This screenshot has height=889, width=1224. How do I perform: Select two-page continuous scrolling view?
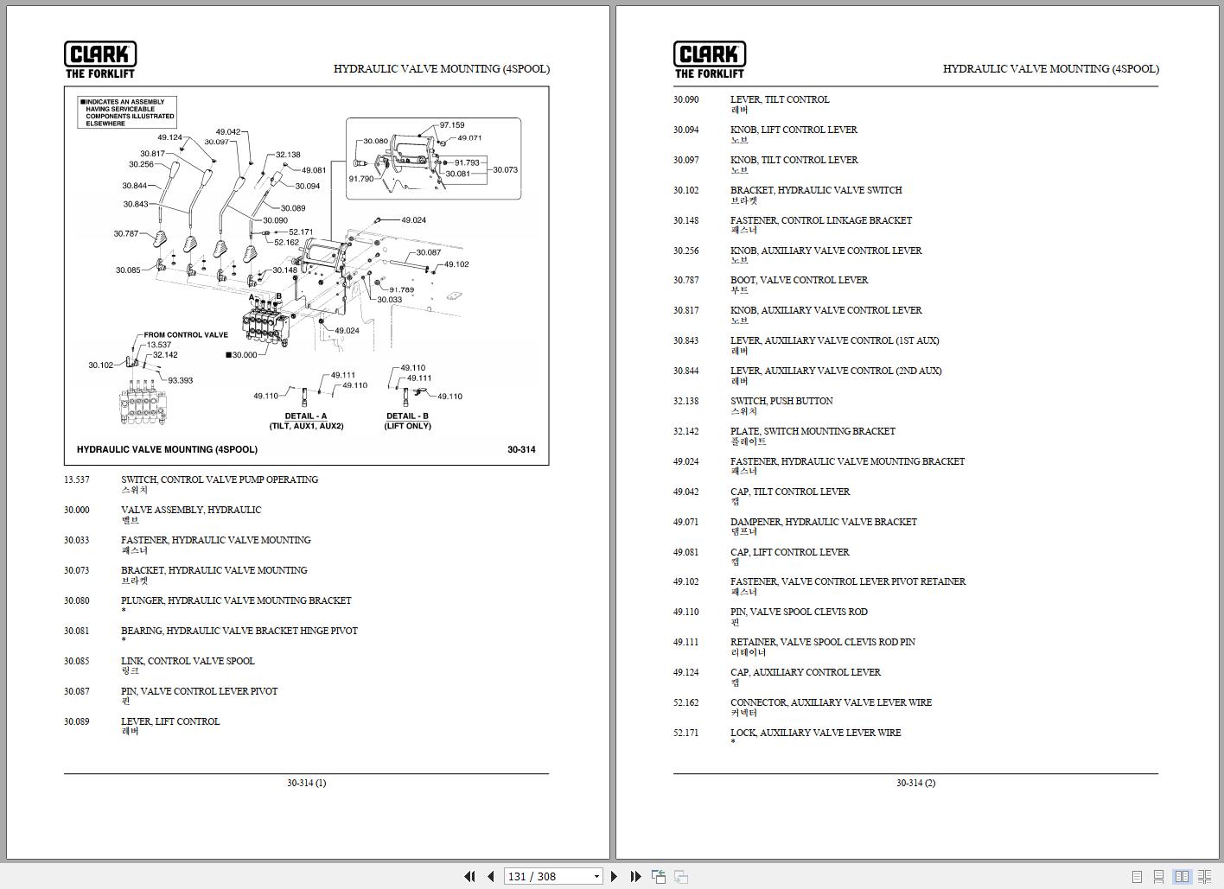[x=1204, y=876]
